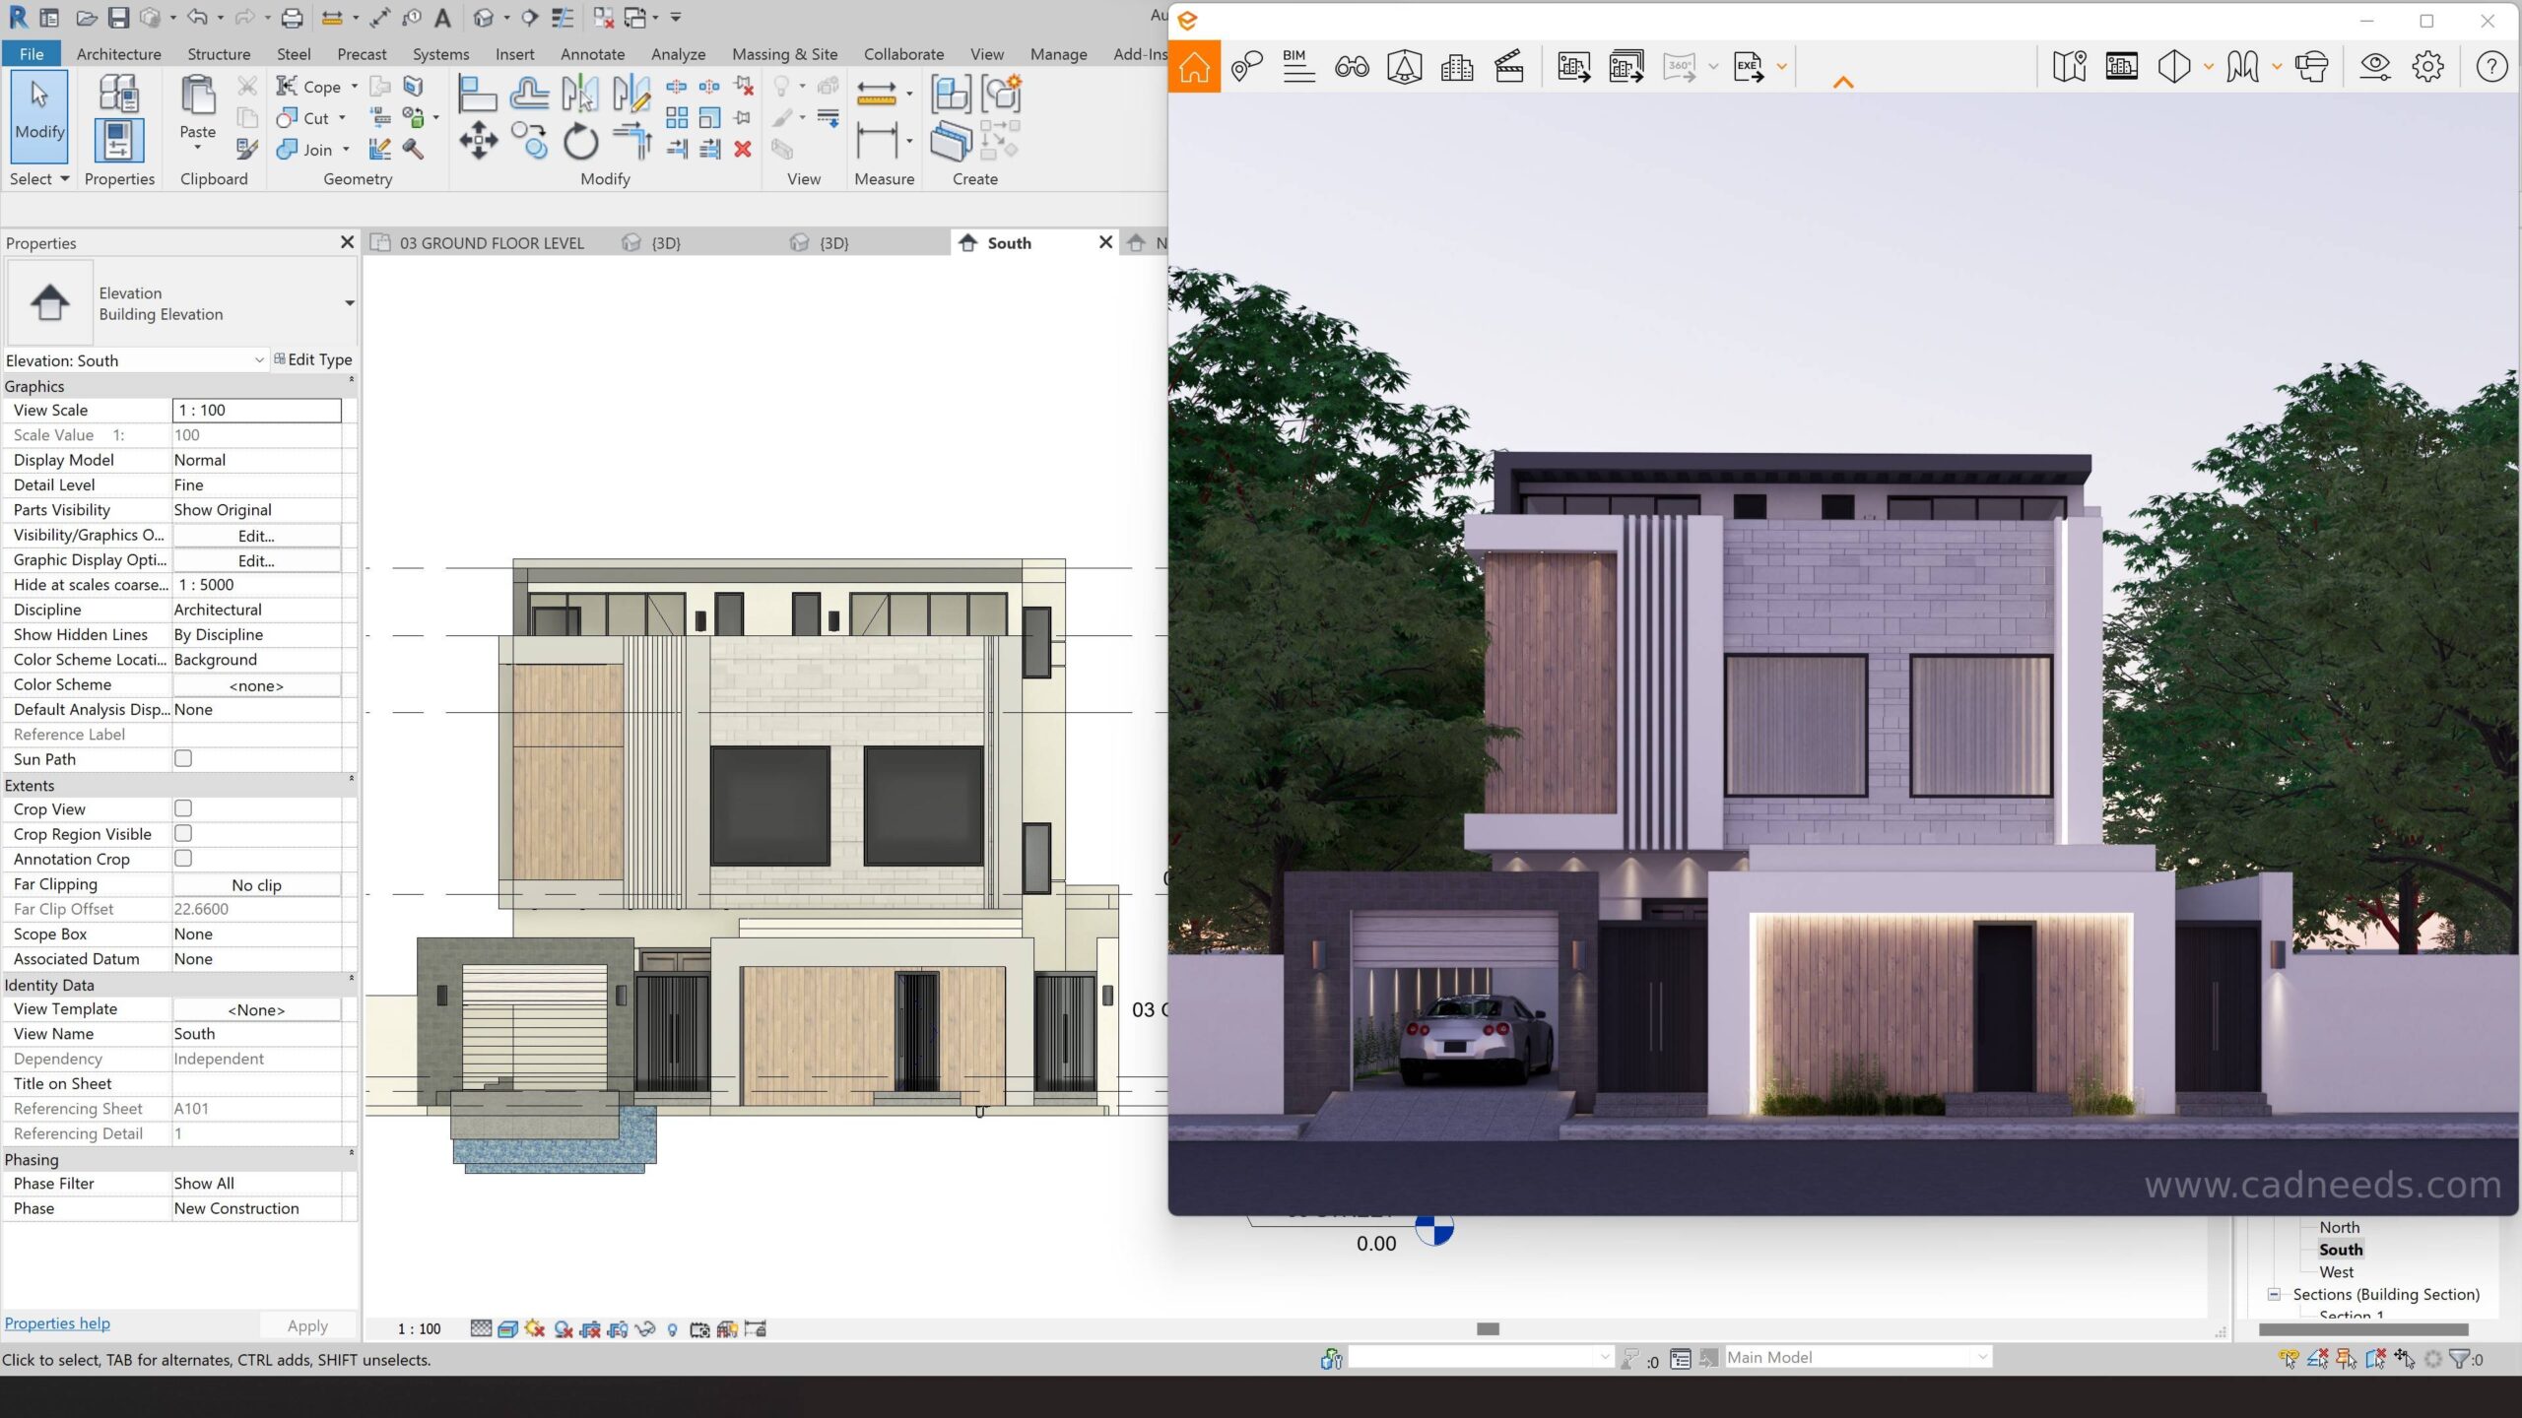Click Edit Type button
2522x1418 pixels.
point(312,359)
